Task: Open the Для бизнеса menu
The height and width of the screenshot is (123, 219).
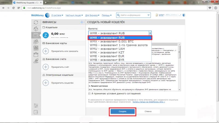Action: pyautogui.click(x=92, y=15)
